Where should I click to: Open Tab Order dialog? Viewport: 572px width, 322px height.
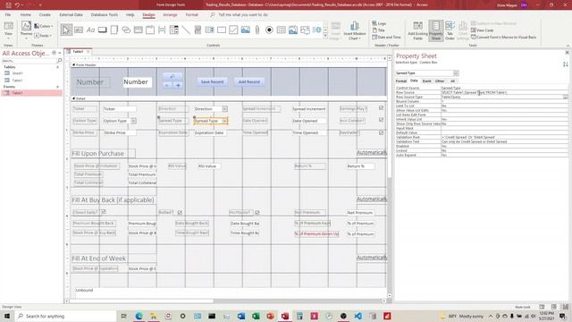point(450,31)
